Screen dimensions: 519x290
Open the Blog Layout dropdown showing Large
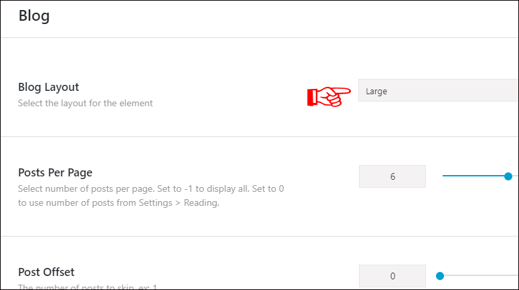tap(438, 90)
